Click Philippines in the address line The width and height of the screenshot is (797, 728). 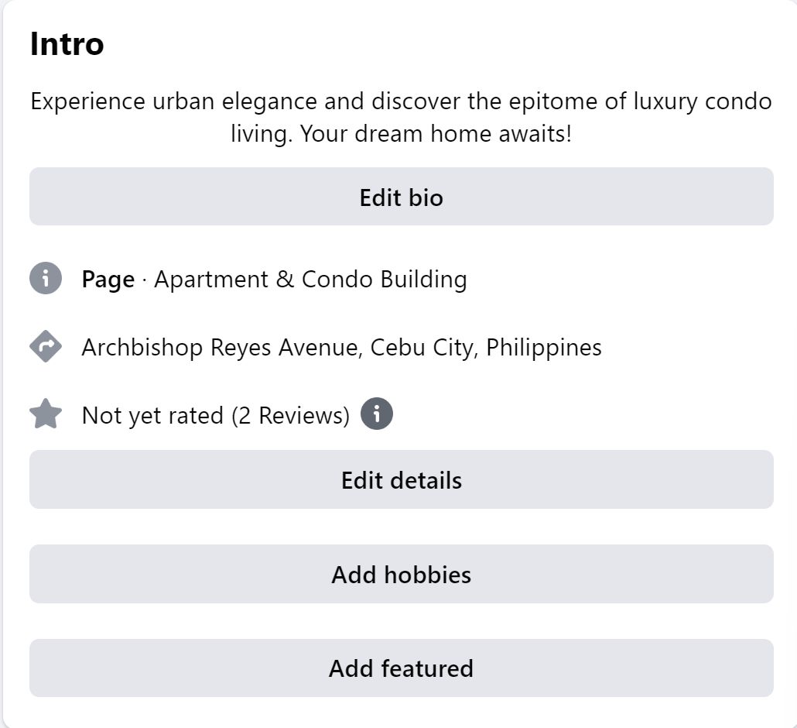pyautogui.click(x=544, y=347)
